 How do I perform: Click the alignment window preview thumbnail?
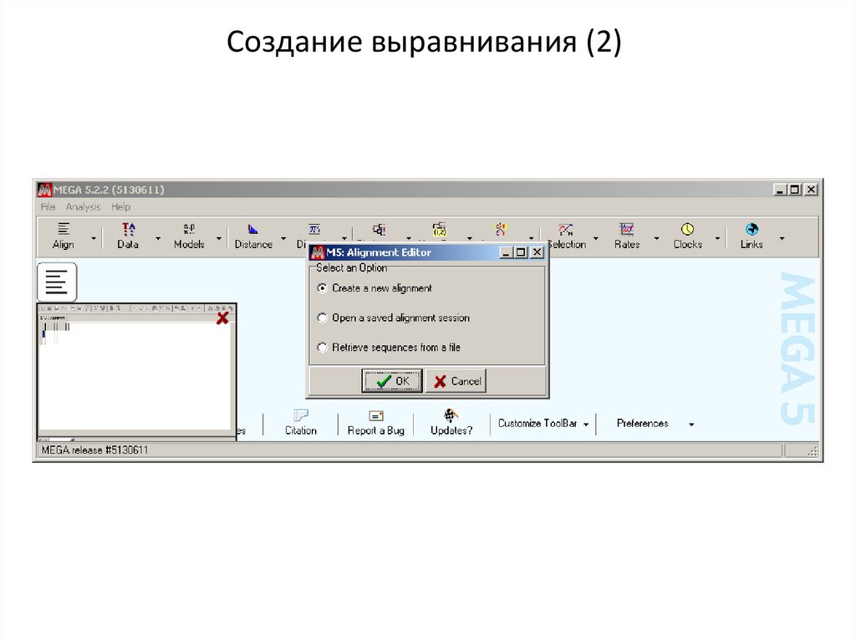pyautogui.click(x=136, y=372)
